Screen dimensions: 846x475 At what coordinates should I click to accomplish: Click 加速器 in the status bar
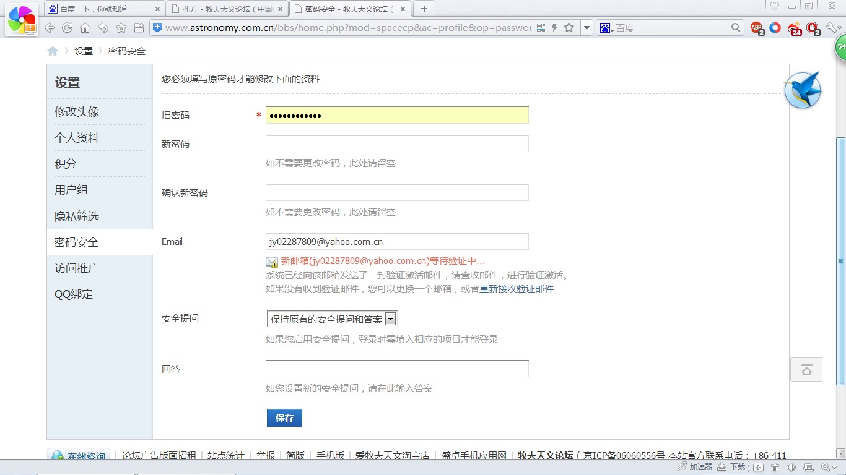[x=695, y=467]
